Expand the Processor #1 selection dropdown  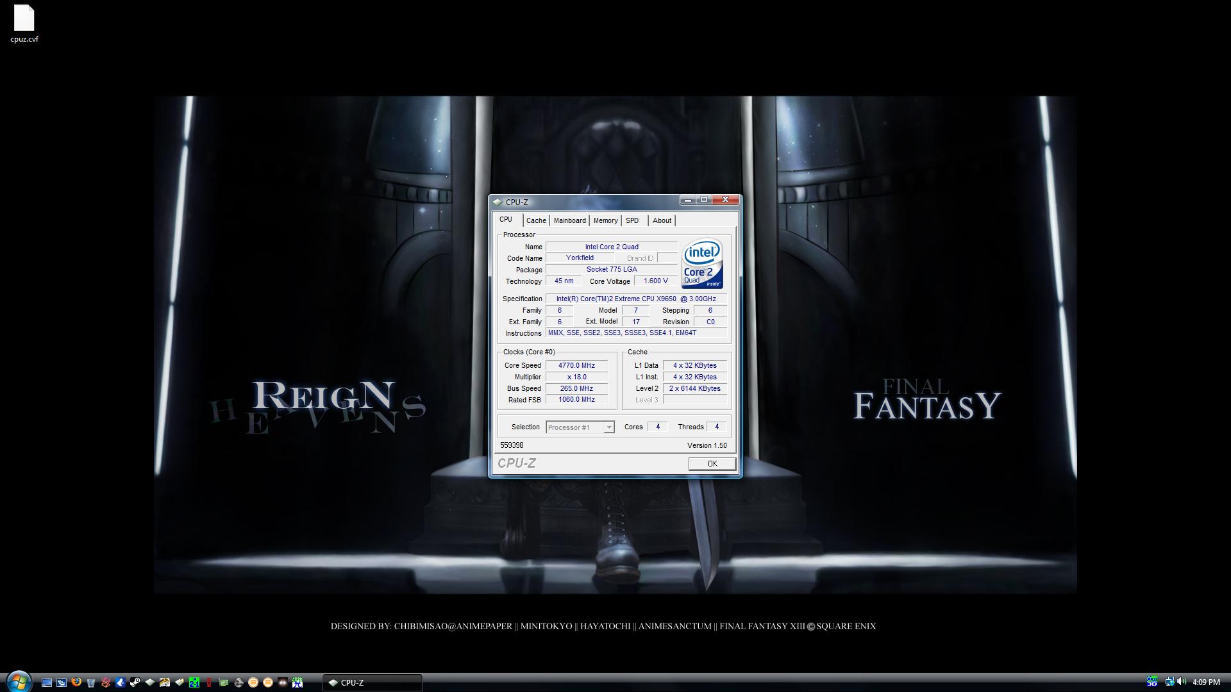pos(609,427)
